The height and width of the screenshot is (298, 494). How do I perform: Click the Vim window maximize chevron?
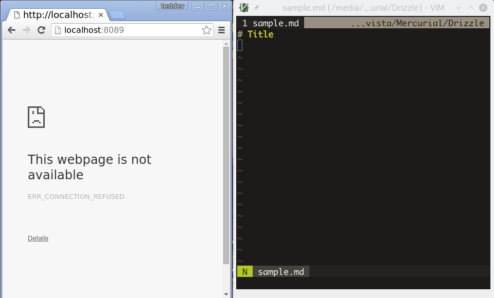[471, 8]
